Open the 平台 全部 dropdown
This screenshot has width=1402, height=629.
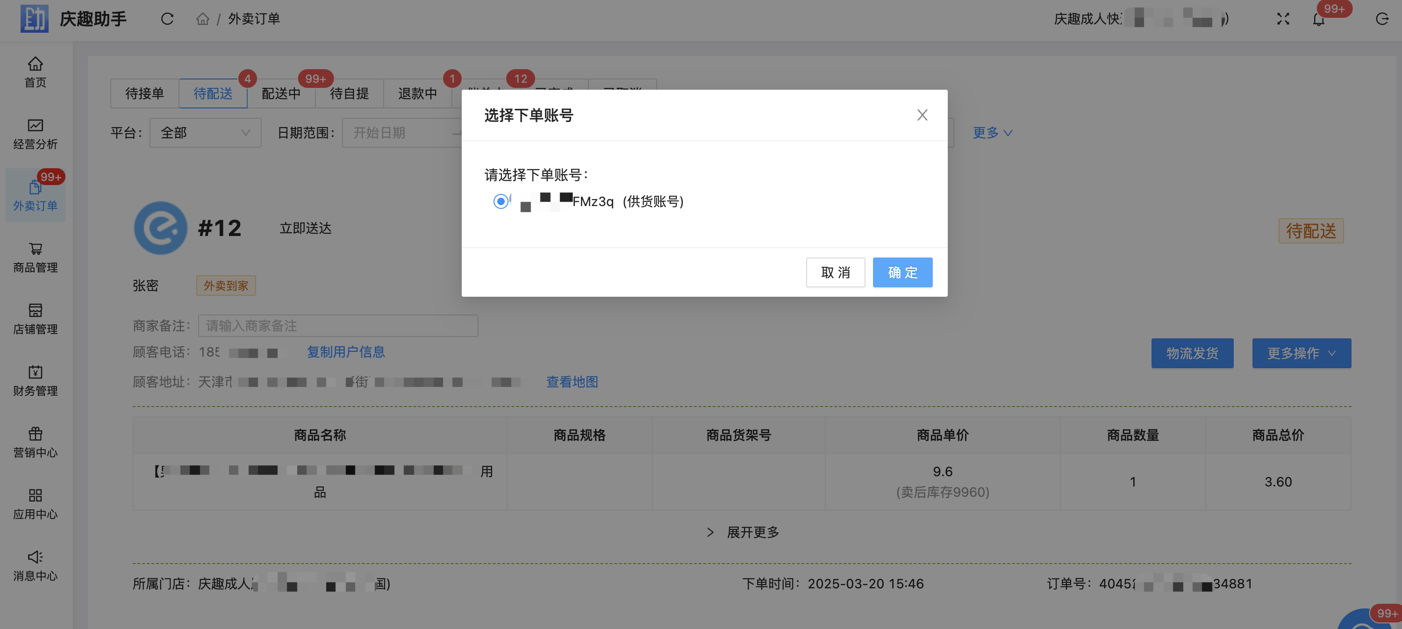point(205,133)
